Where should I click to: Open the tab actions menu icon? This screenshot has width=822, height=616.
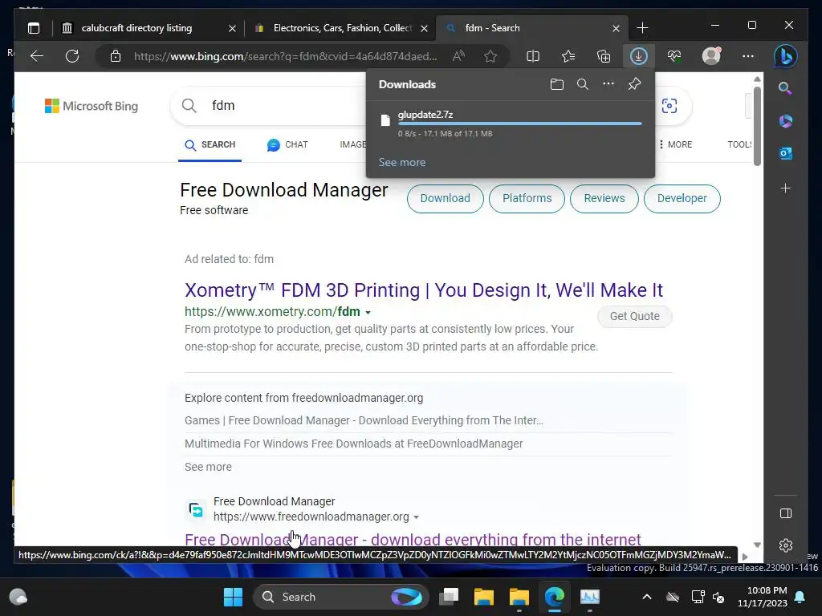click(34, 28)
